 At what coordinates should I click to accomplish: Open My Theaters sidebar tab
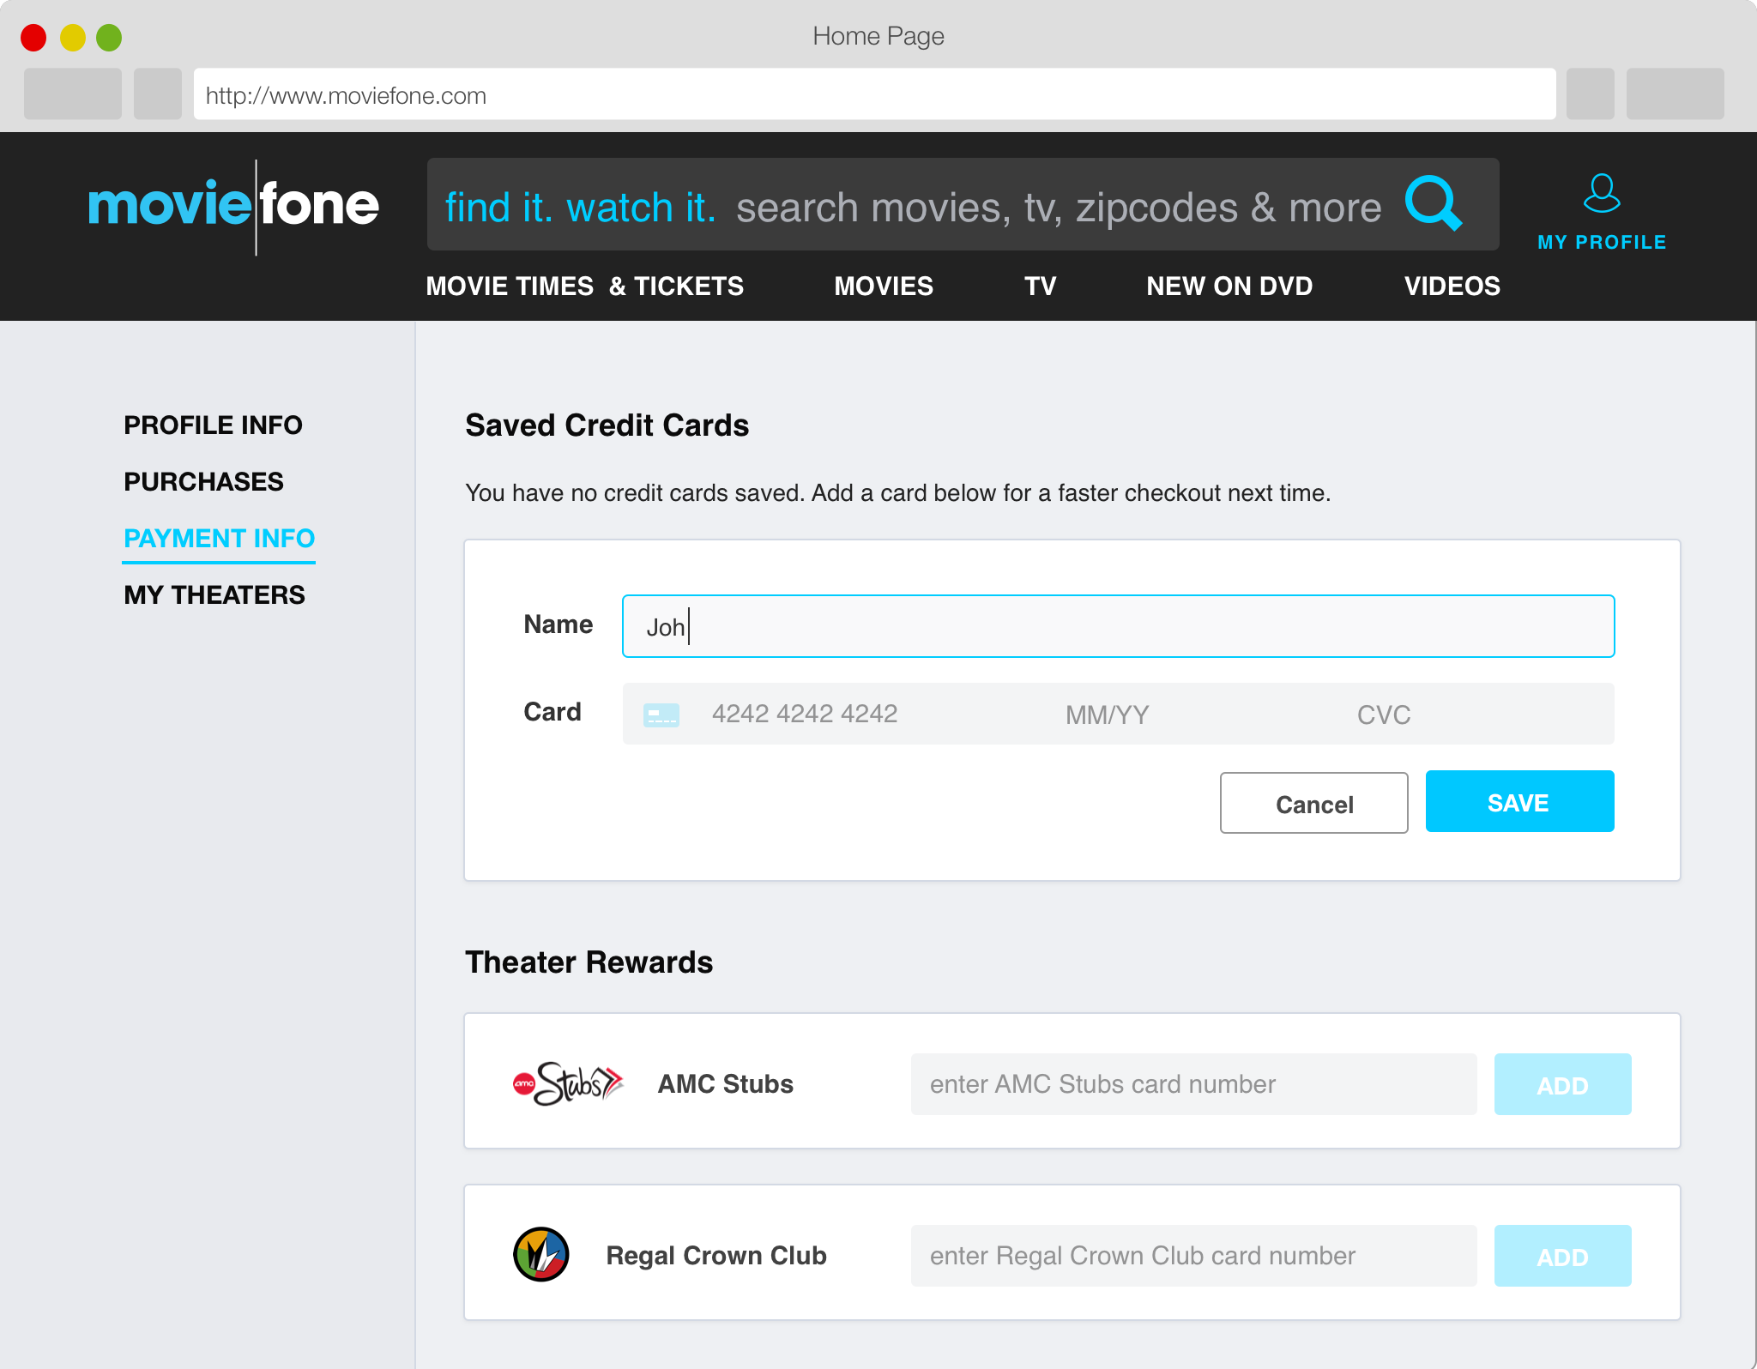coord(214,595)
